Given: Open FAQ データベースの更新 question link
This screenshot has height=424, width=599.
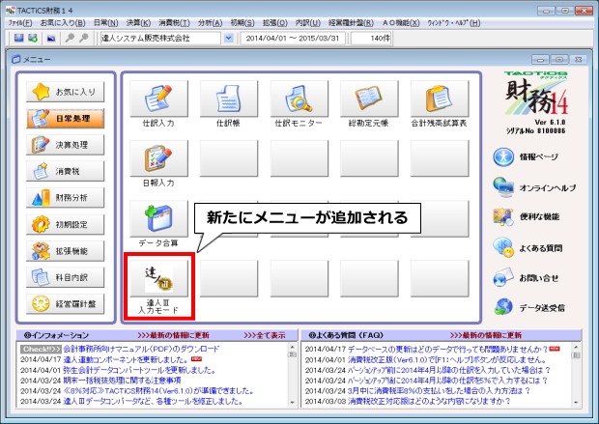Looking at the screenshot, I should [x=447, y=349].
